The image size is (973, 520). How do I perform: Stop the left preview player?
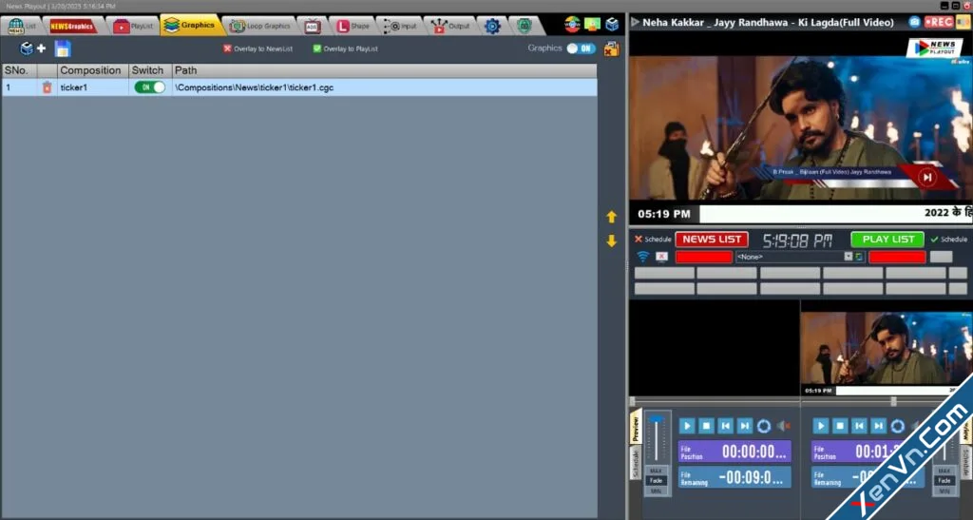[x=706, y=426]
